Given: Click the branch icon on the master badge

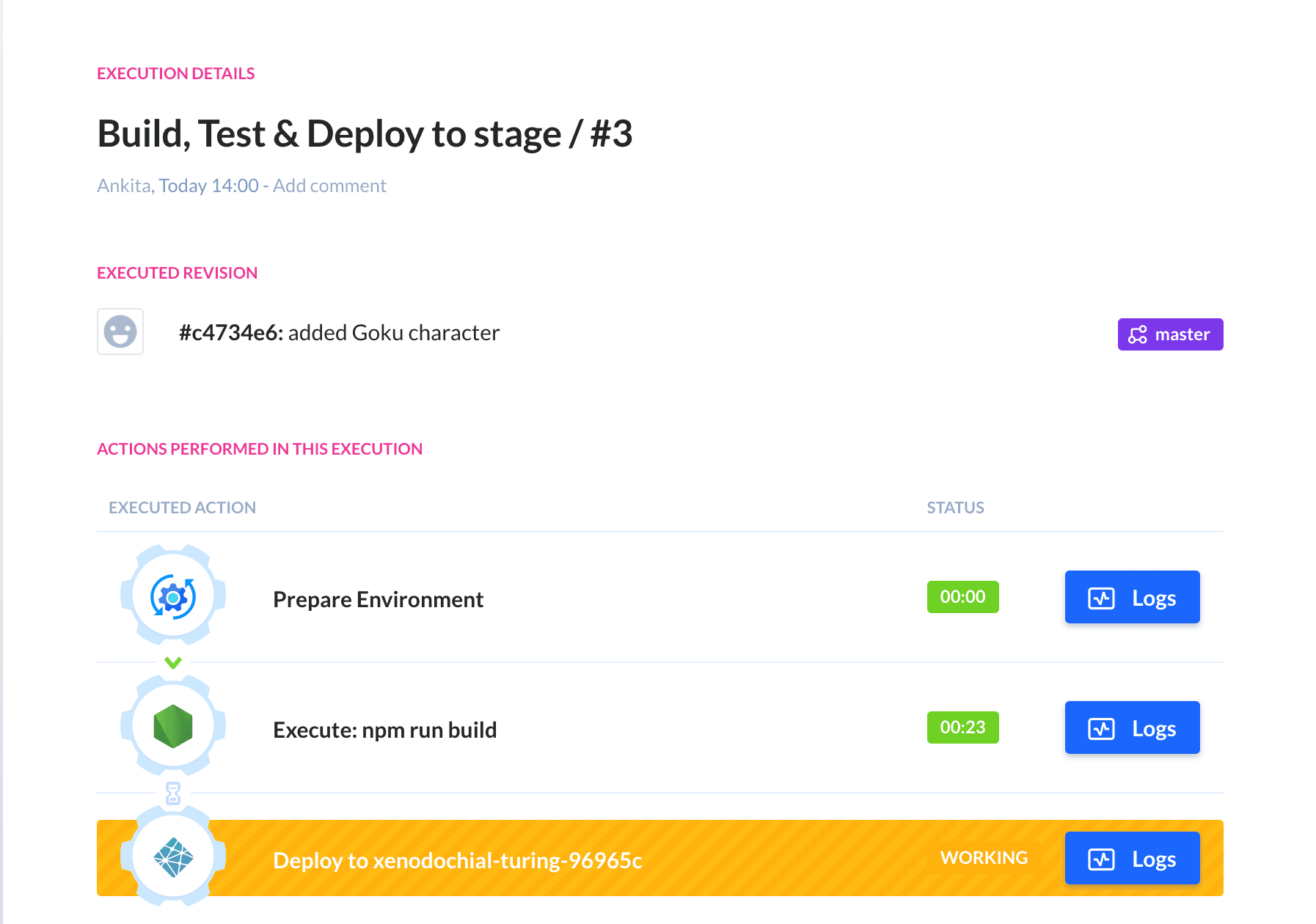Looking at the screenshot, I should coord(1137,334).
